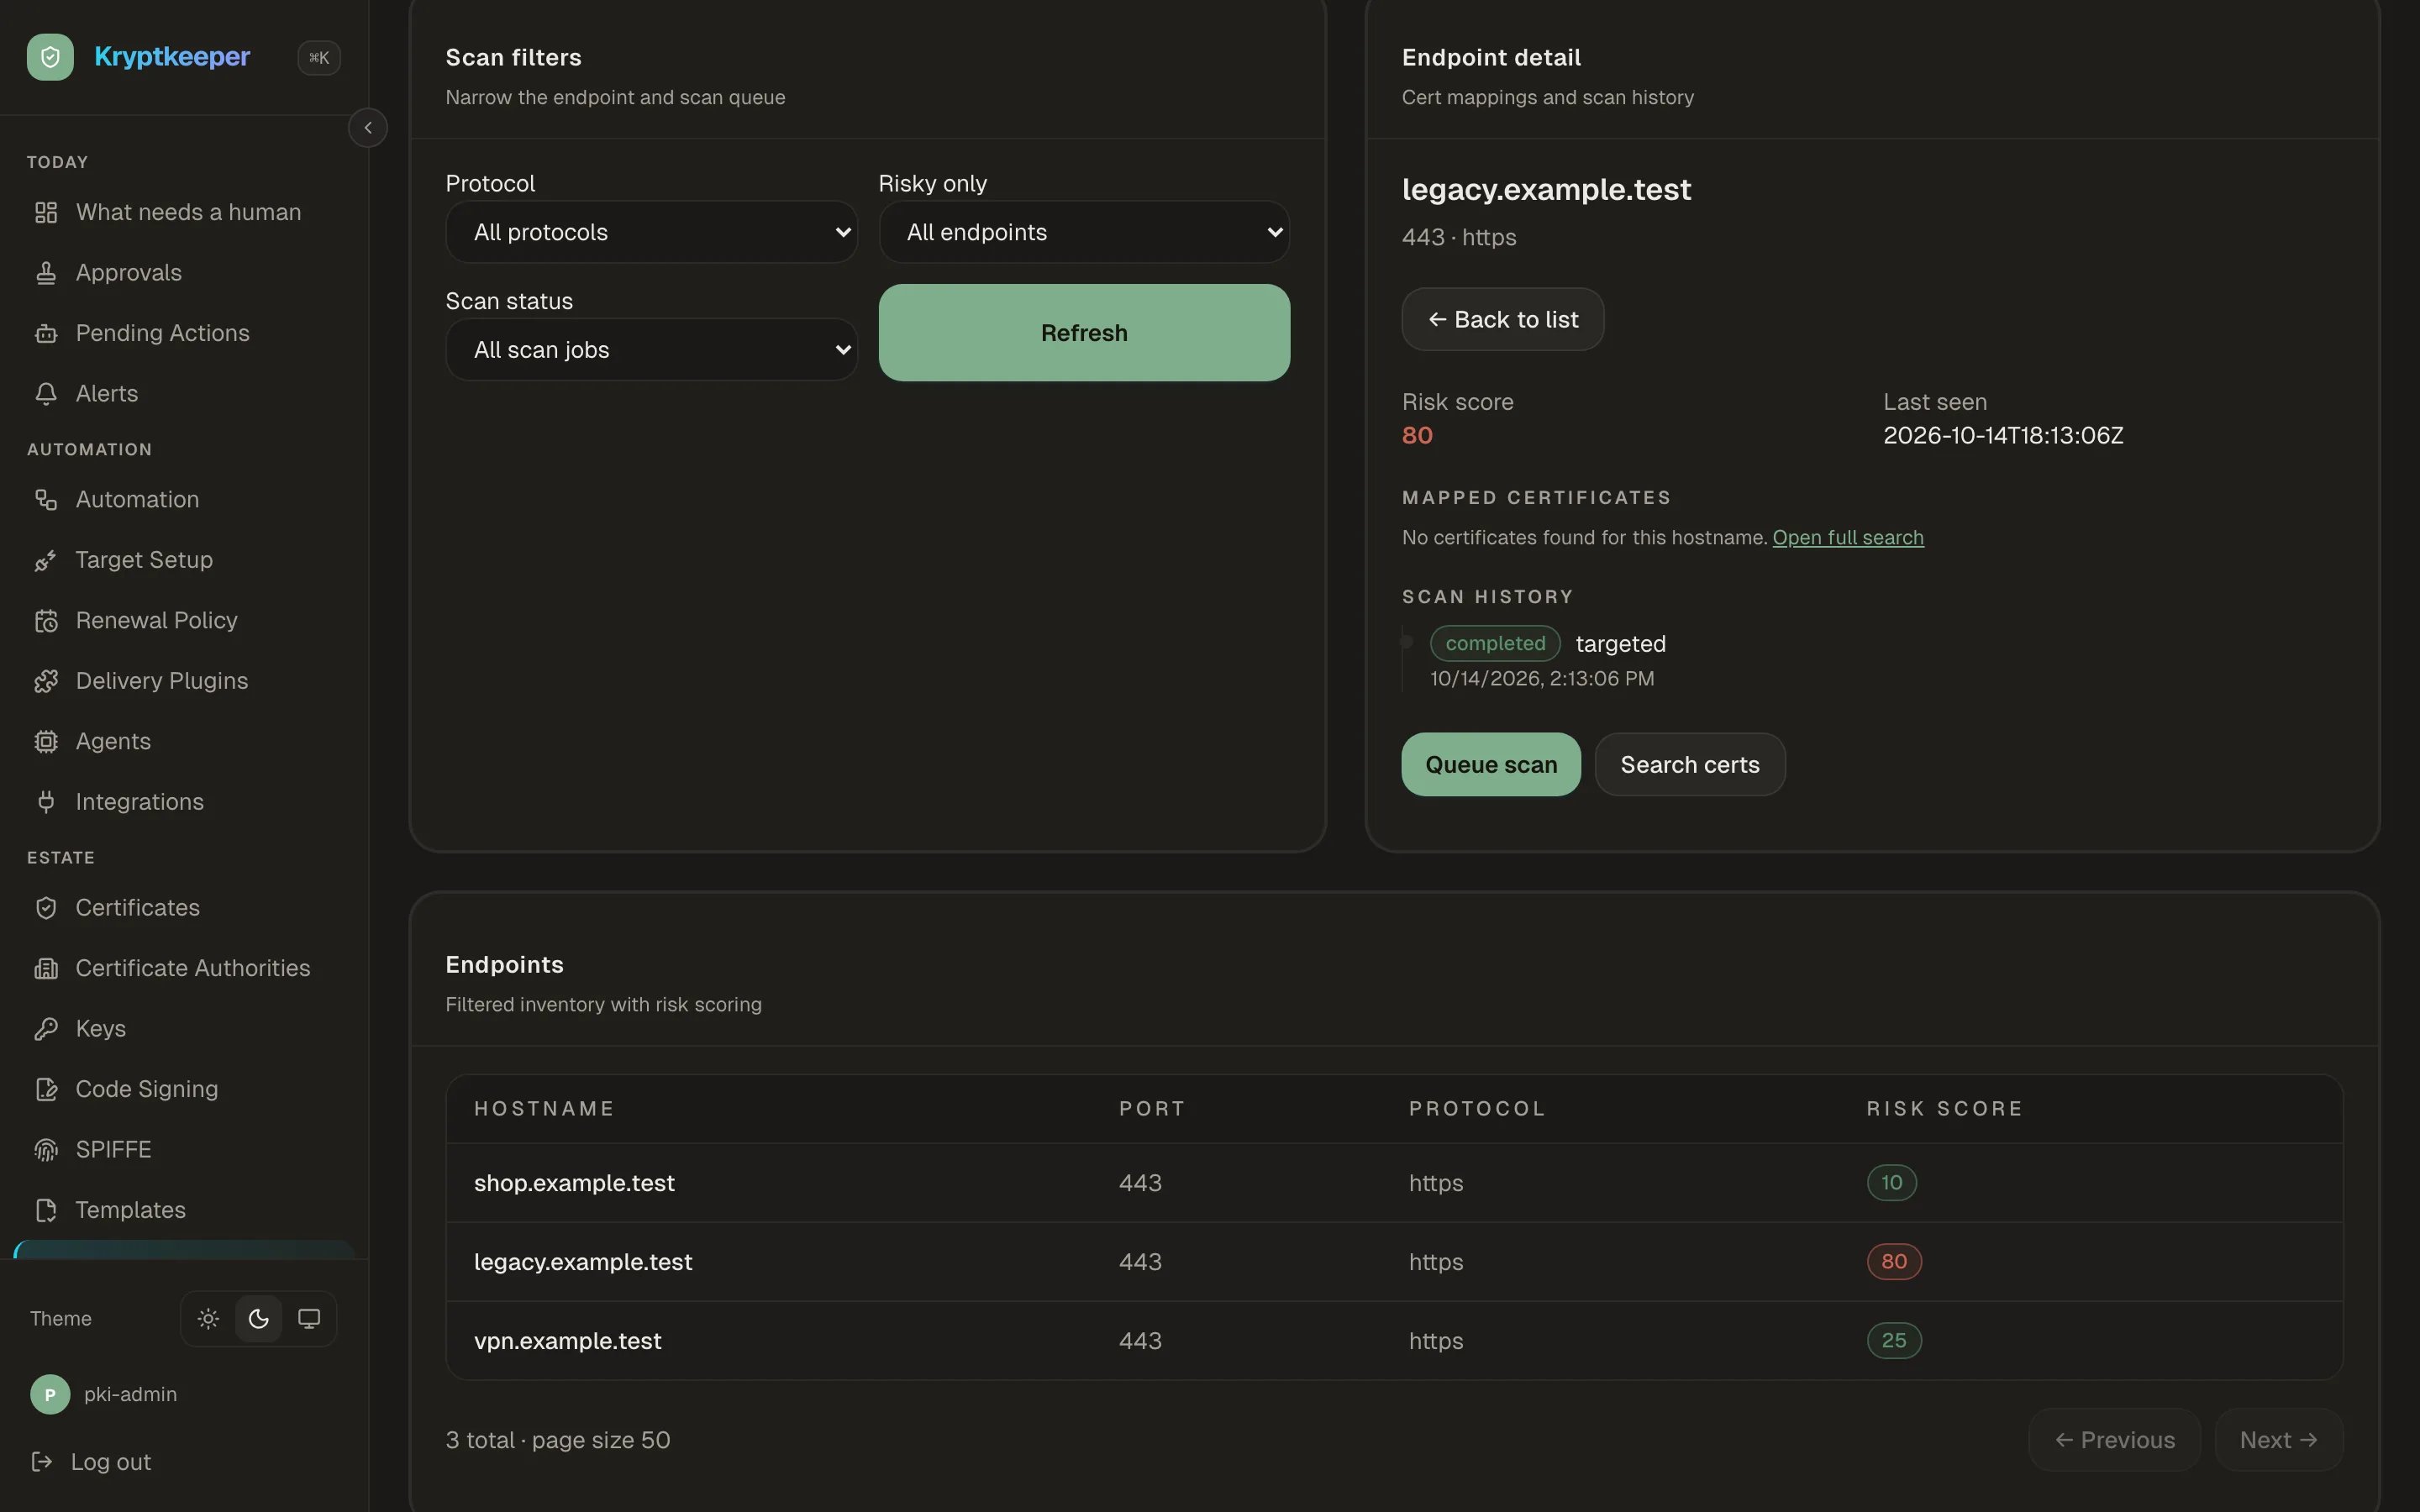
Task: Click the Refresh button
Action: (x=1084, y=333)
